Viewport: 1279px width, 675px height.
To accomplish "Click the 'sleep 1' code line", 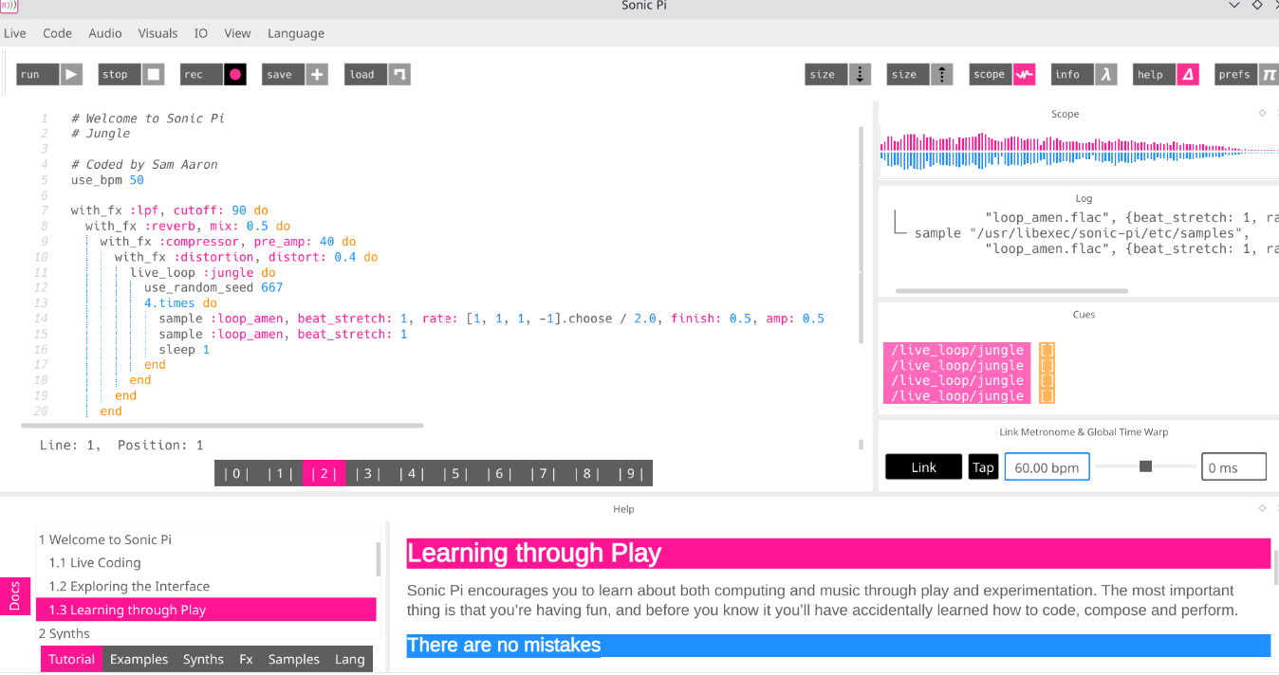I will pos(184,349).
